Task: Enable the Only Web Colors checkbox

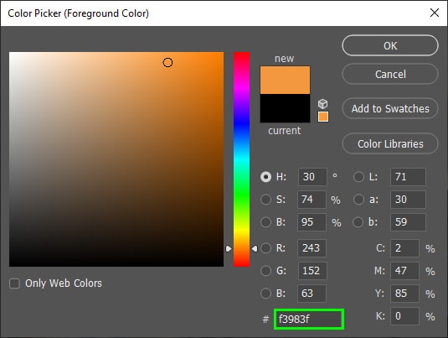Action: pos(14,283)
